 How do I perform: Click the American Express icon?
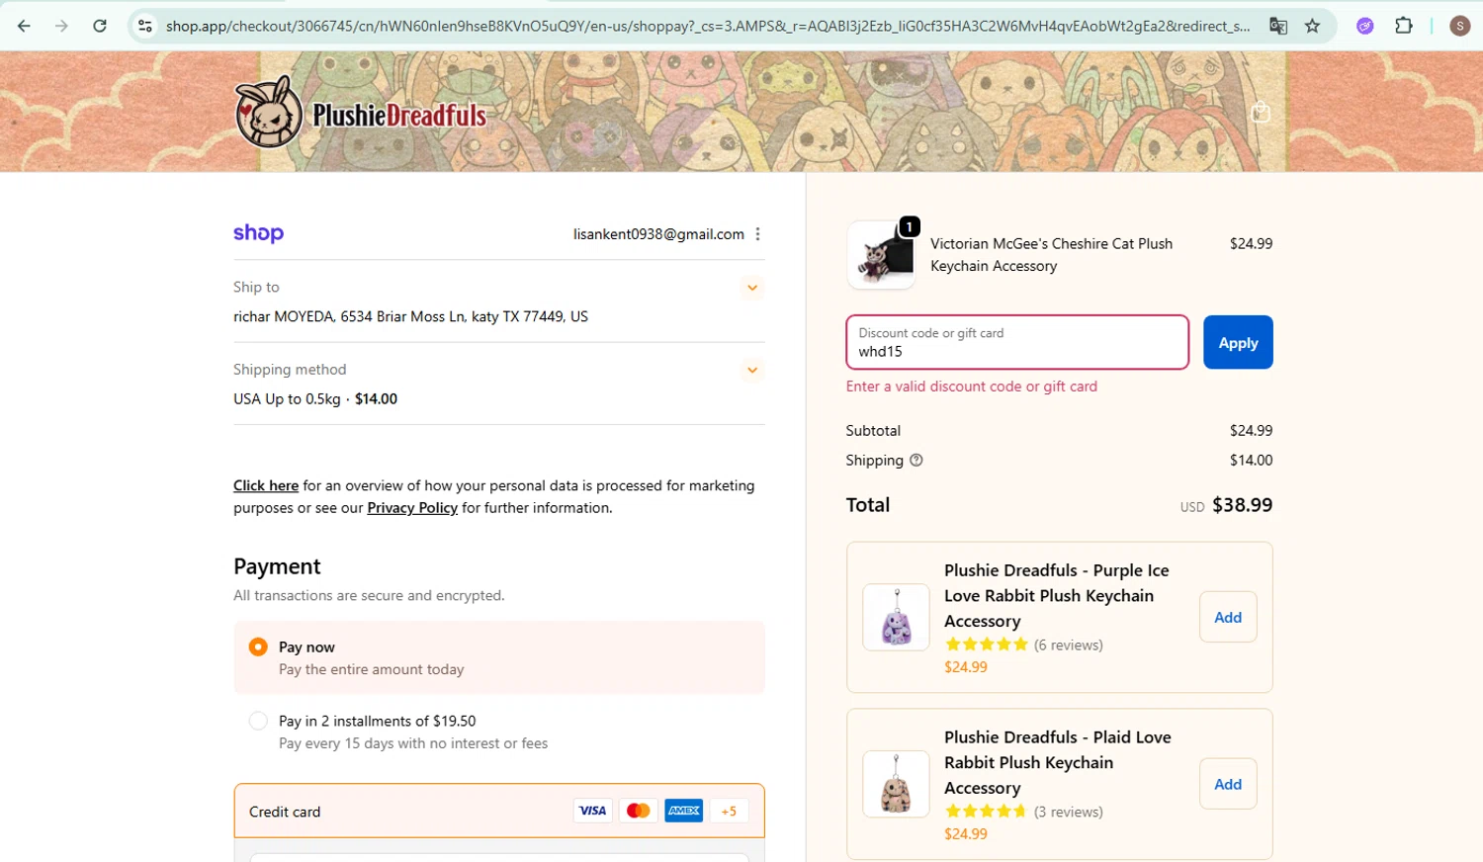point(684,811)
